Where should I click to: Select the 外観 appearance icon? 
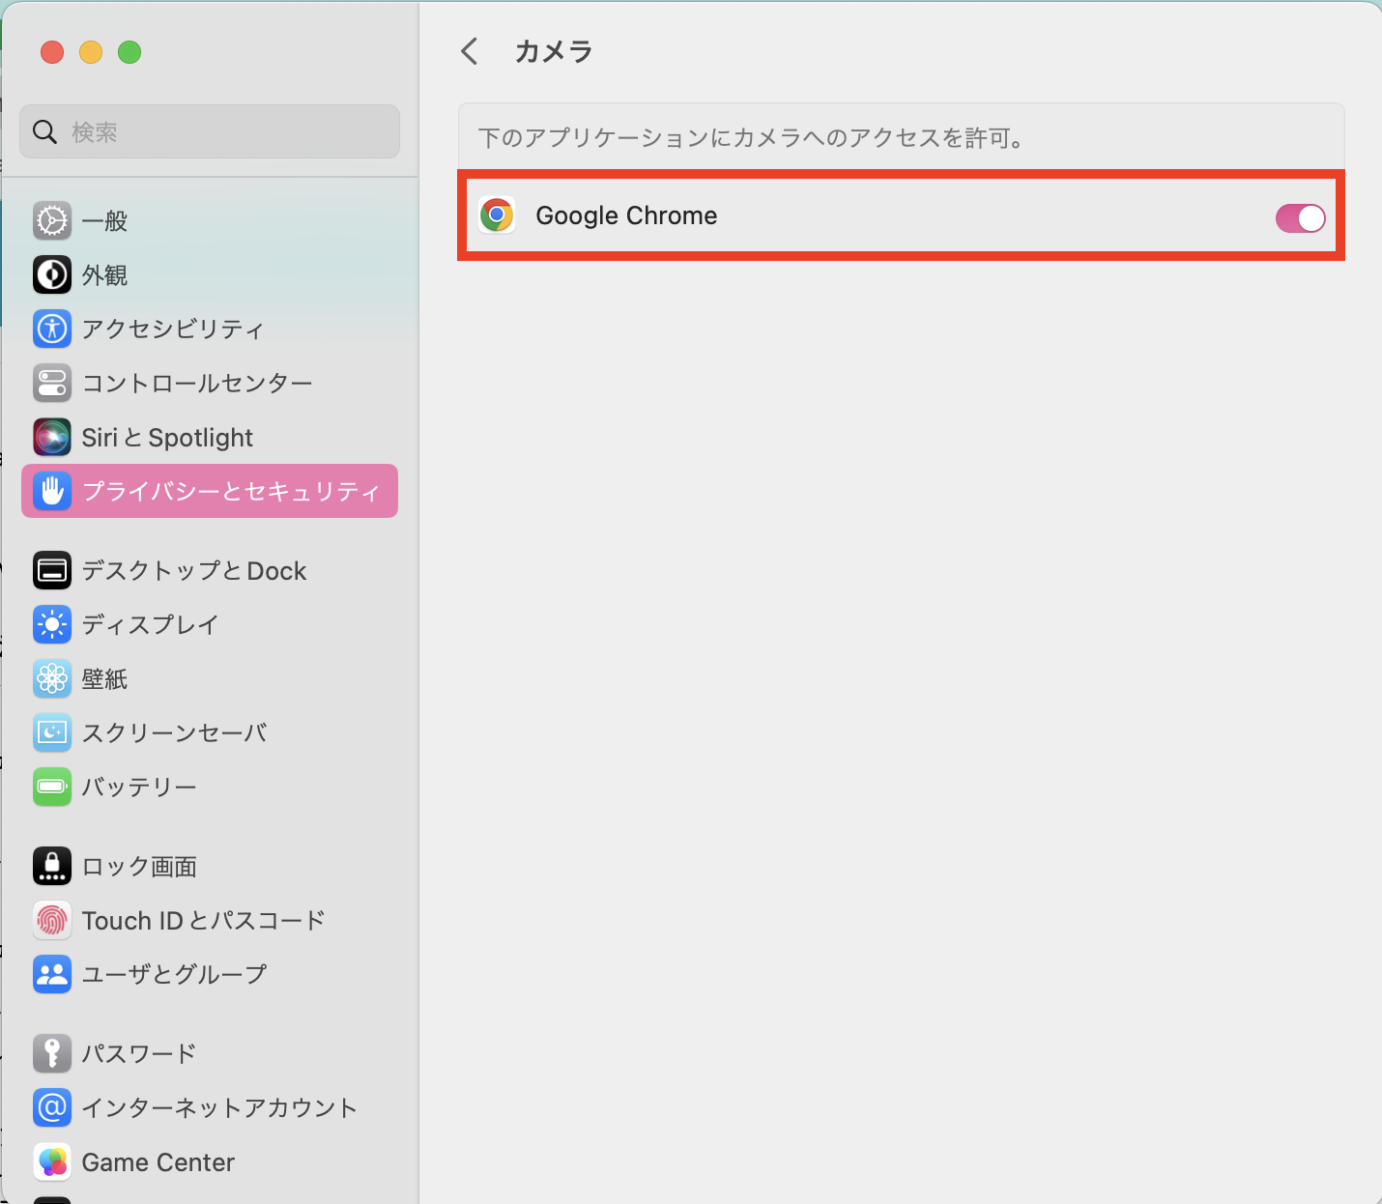[x=52, y=275]
